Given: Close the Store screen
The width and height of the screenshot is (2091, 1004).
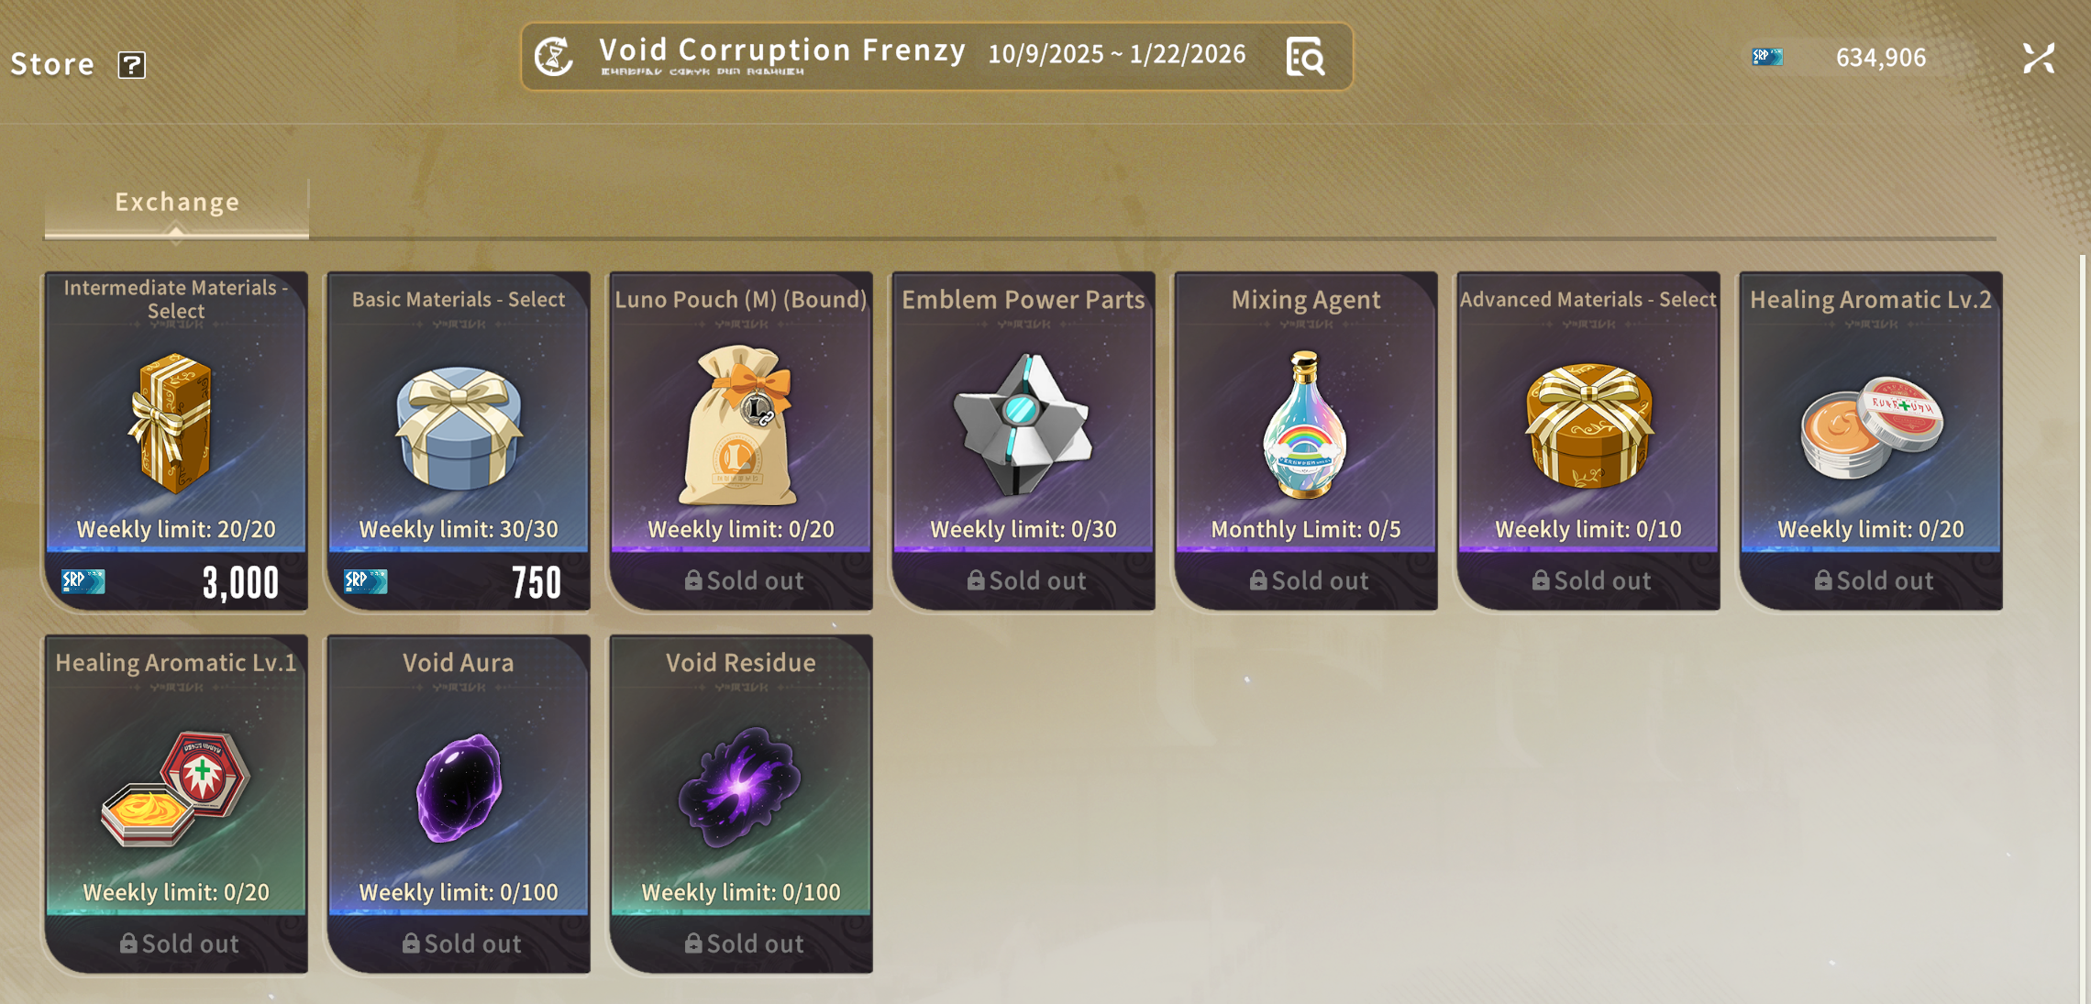Looking at the screenshot, I should (x=2039, y=59).
